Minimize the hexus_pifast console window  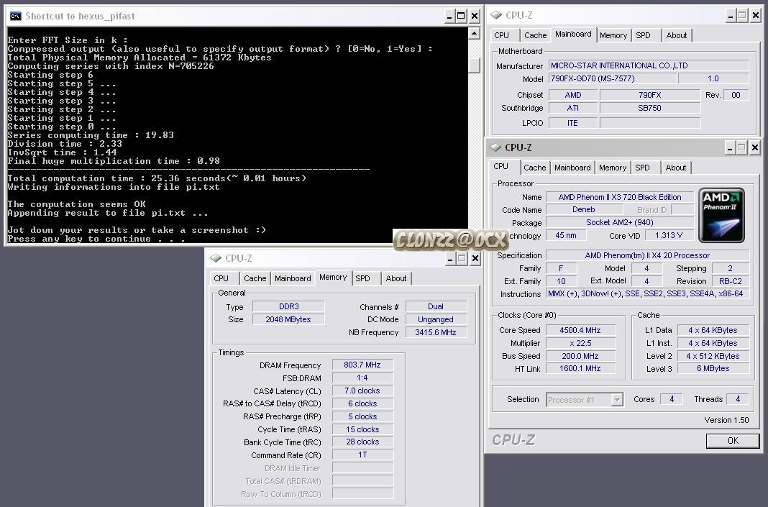[449, 16]
